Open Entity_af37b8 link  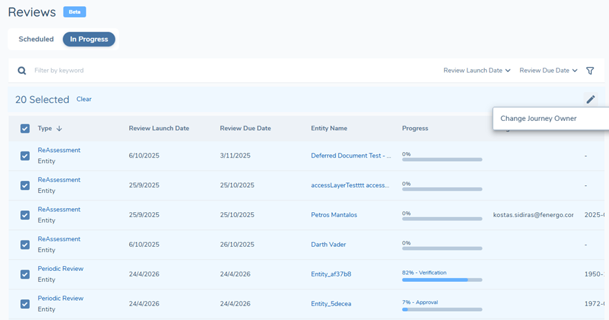(331, 274)
